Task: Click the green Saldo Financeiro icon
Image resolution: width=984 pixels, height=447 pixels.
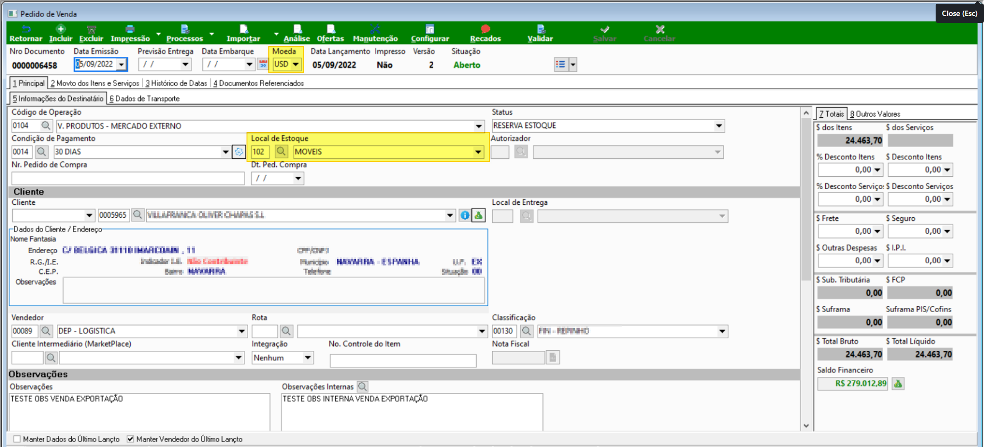Action: (x=898, y=383)
